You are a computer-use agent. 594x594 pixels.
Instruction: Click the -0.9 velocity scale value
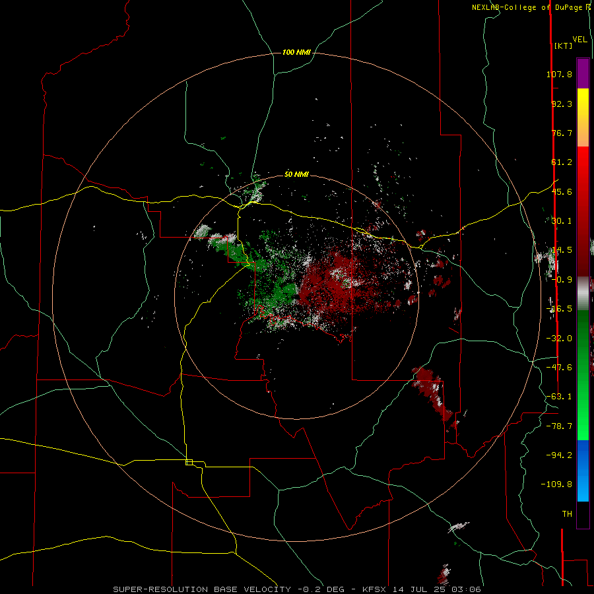tap(562, 280)
